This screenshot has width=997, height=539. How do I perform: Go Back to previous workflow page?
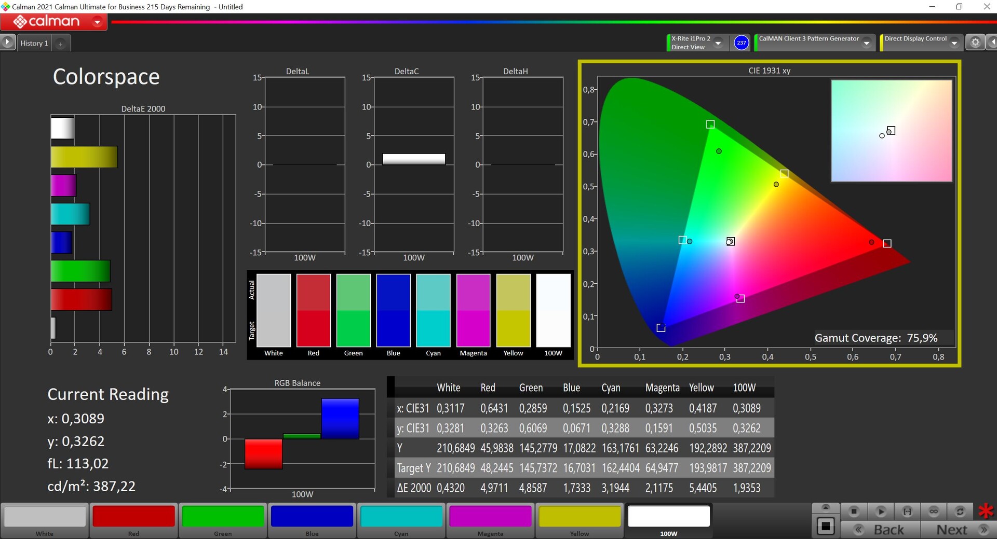coord(881,530)
